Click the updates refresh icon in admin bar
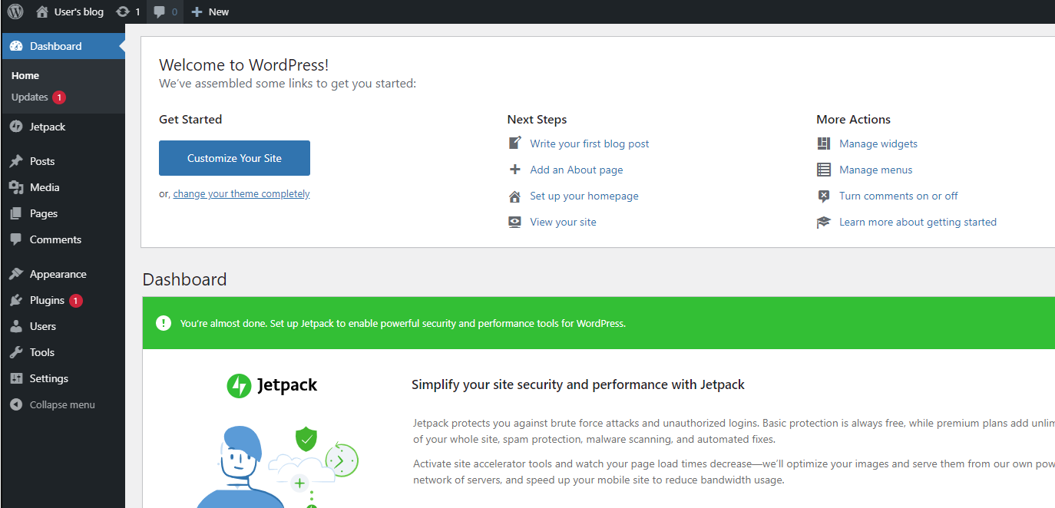Image resolution: width=1055 pixels, height=508 pixels. point(123,12)
